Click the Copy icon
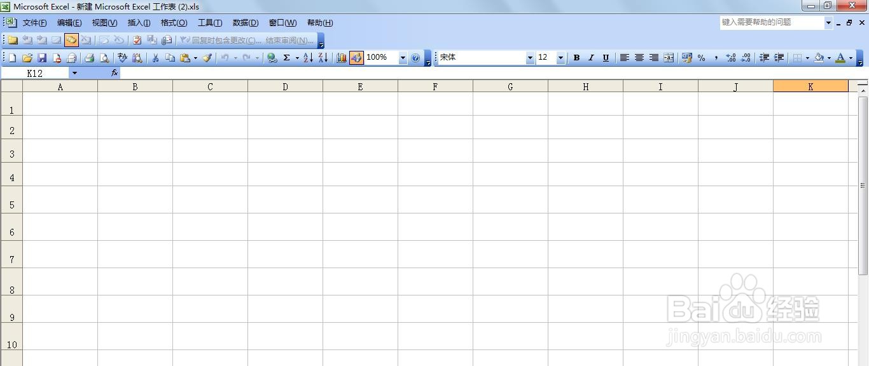 click(170, 58)
